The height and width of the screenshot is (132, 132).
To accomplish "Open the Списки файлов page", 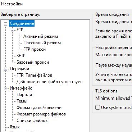I will (32, 120).
